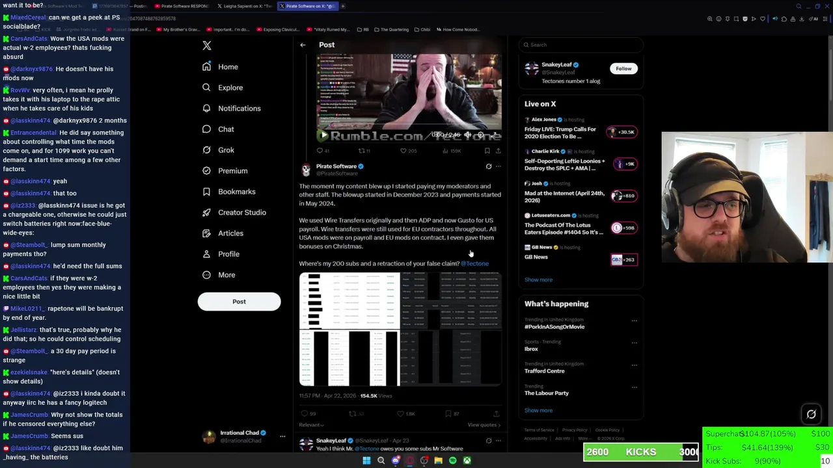This screenshot has width=833, height=468.
Task: Repost the quoted post with 11 reposts
Action: [x=364, y=151]
